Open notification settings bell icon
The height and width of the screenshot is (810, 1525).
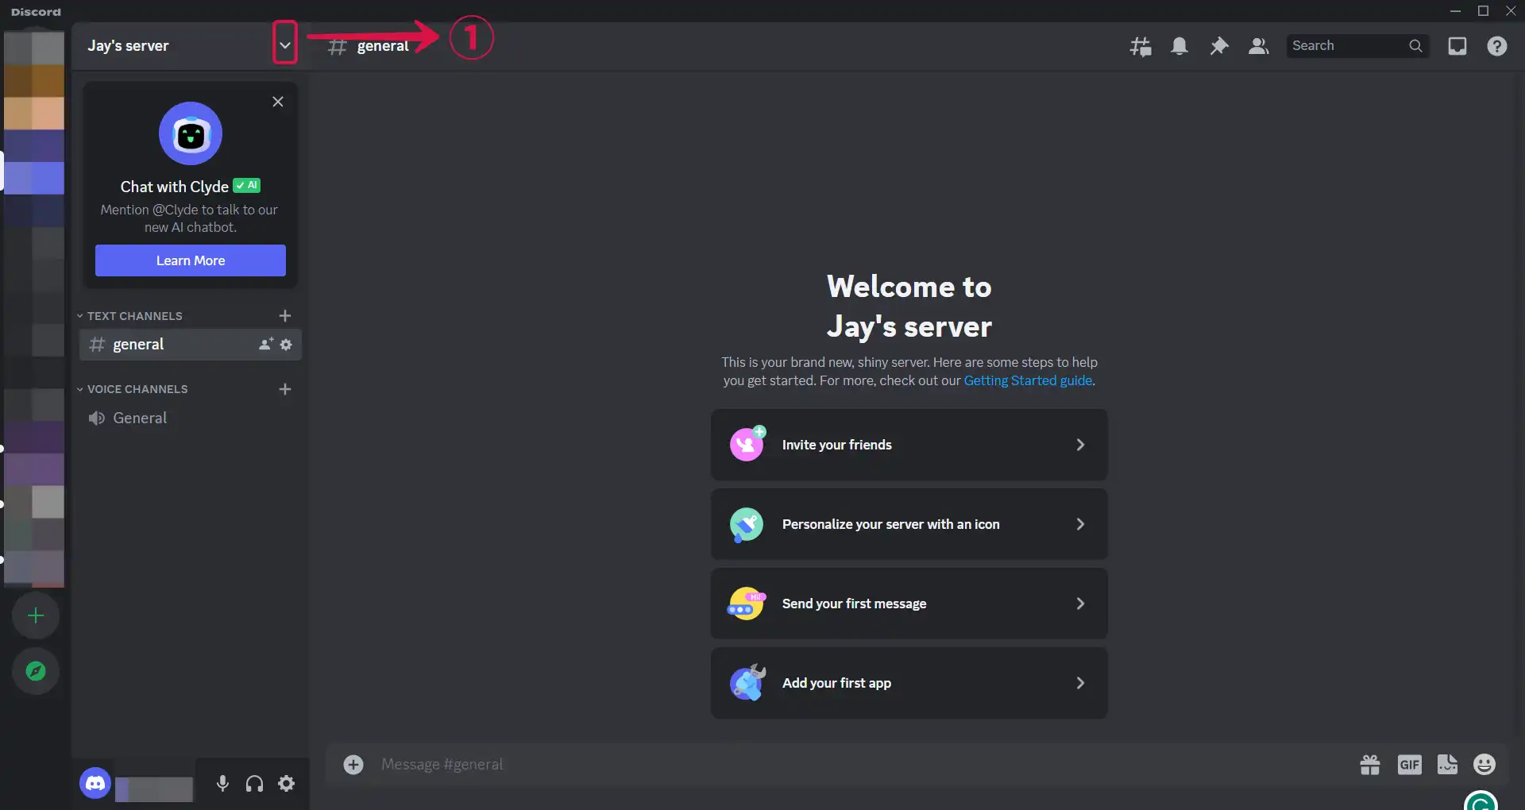pos(1179,46)
